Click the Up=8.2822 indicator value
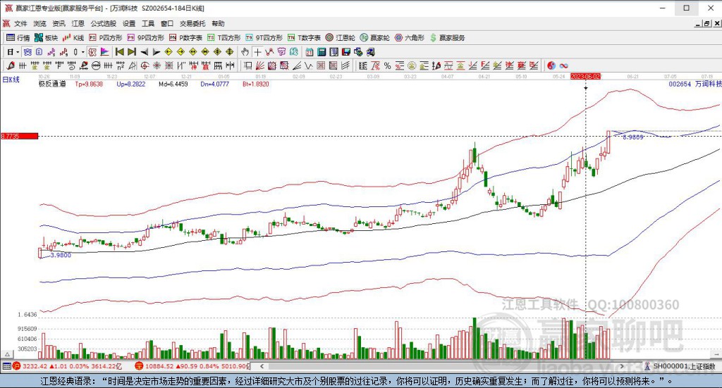Viewport: 722px width, 388px height. coord(130,84)
